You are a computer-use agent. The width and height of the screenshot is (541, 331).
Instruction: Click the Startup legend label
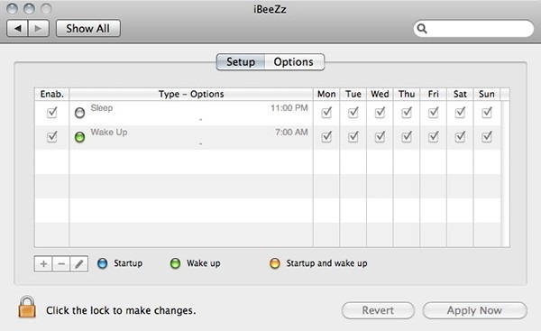(128, 263)
